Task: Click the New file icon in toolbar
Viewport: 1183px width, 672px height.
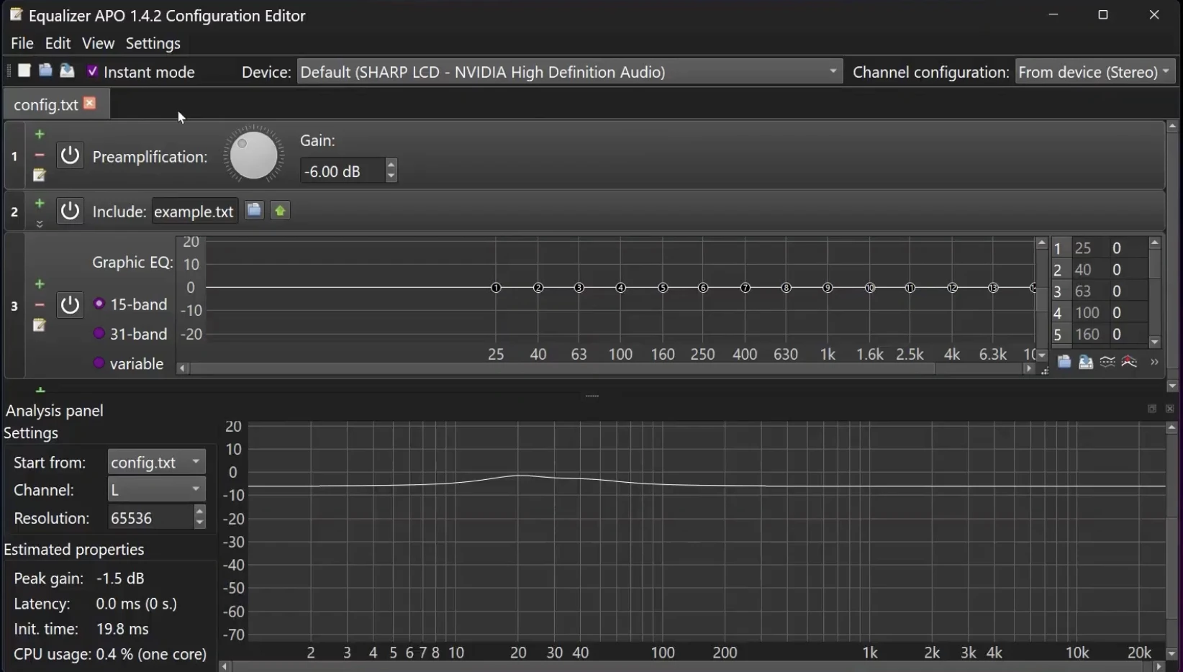Action: point(24,71)
